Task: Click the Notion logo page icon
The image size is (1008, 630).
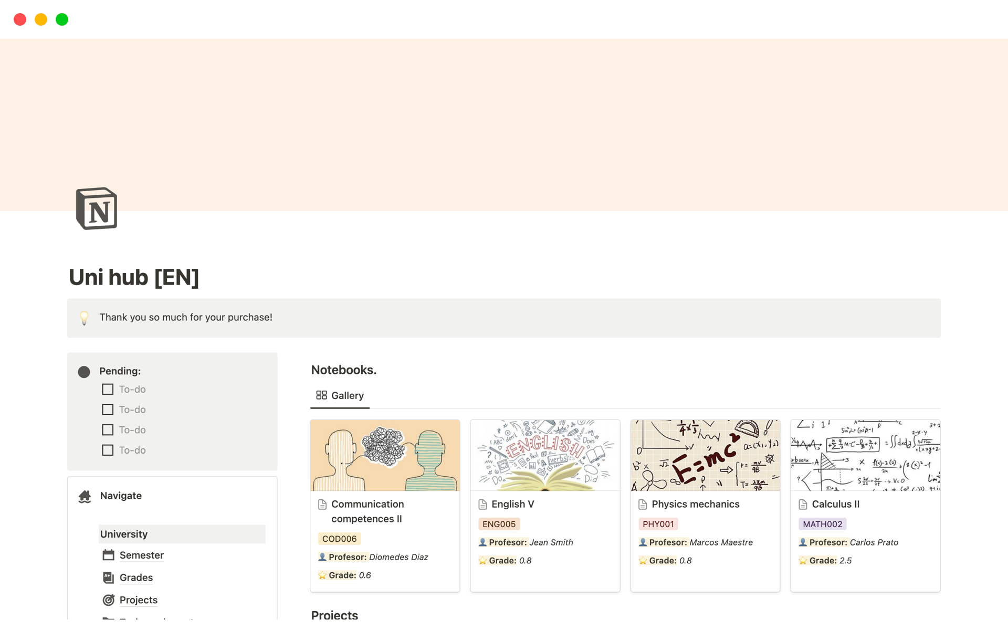Action: coord(97,208)
